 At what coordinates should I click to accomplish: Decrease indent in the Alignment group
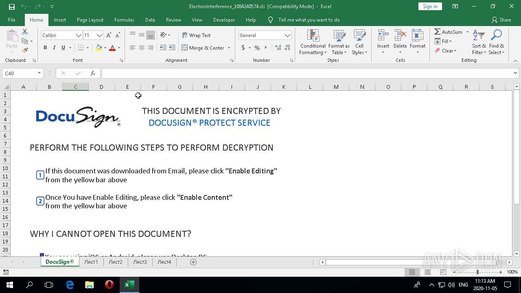pos(163,48)
